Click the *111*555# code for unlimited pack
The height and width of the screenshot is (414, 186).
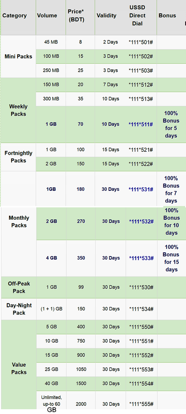141,404
